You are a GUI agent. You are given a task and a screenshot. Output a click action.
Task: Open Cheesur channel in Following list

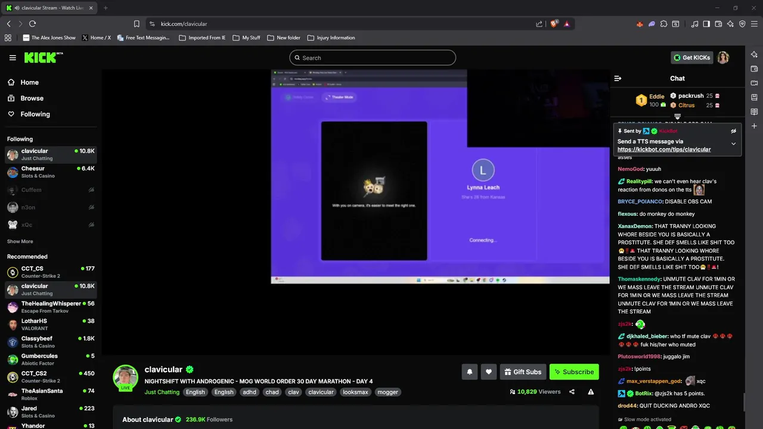click(50, 172)
